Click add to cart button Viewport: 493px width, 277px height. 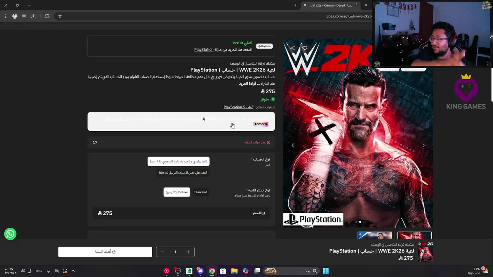[105, 252]
